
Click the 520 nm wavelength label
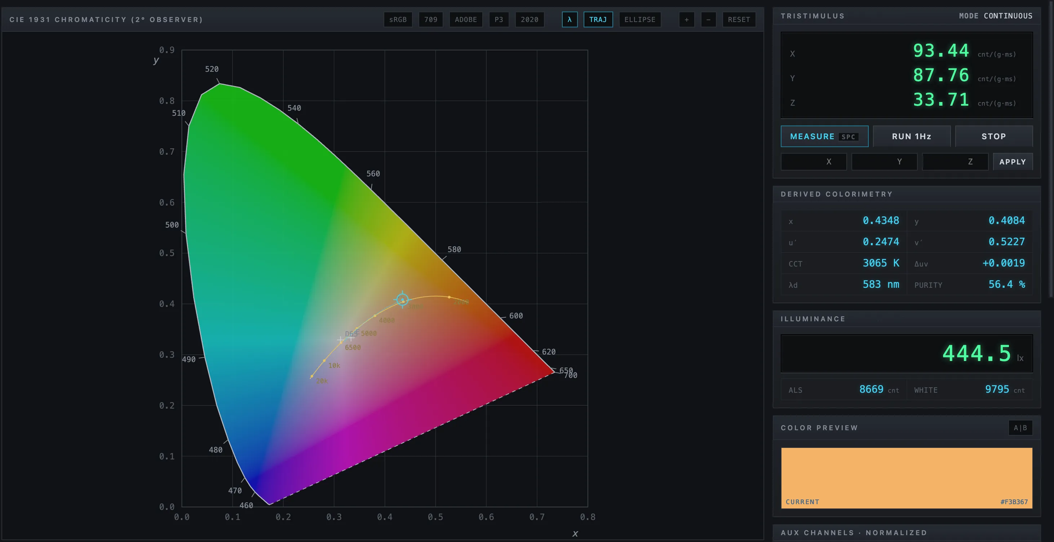212,69
